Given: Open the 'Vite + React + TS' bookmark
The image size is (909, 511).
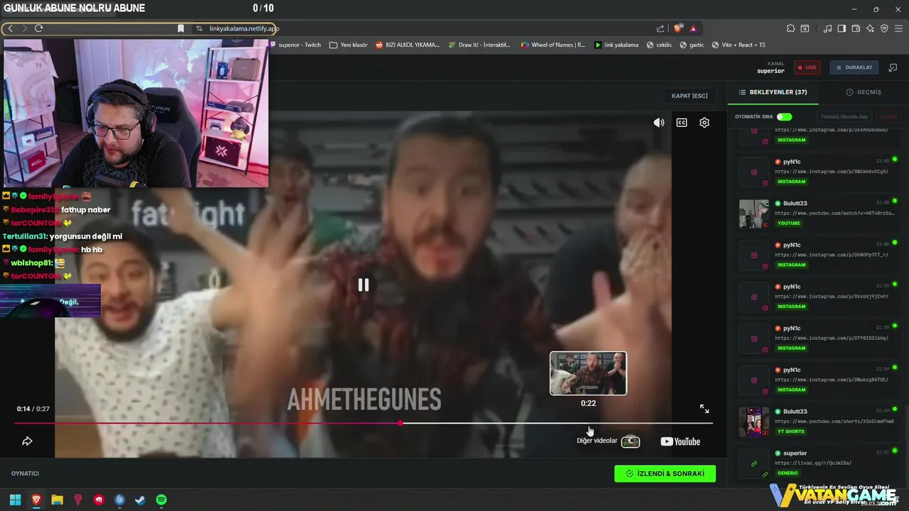Looking at the screenshot, I should [x=738, y=45].
